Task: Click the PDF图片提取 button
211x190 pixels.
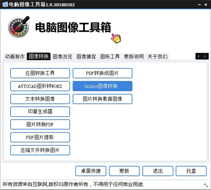Action: point(40,137)
